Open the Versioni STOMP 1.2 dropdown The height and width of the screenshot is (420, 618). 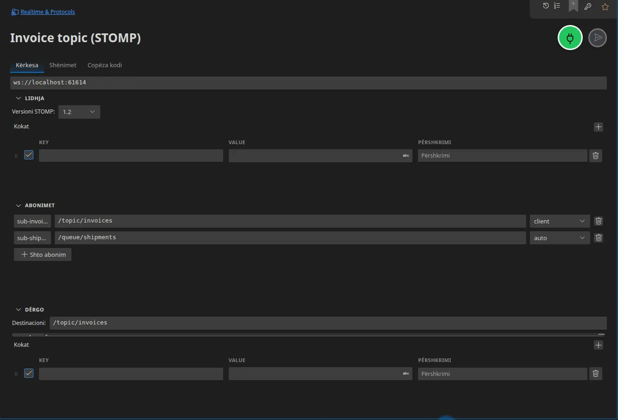[79, 112]
